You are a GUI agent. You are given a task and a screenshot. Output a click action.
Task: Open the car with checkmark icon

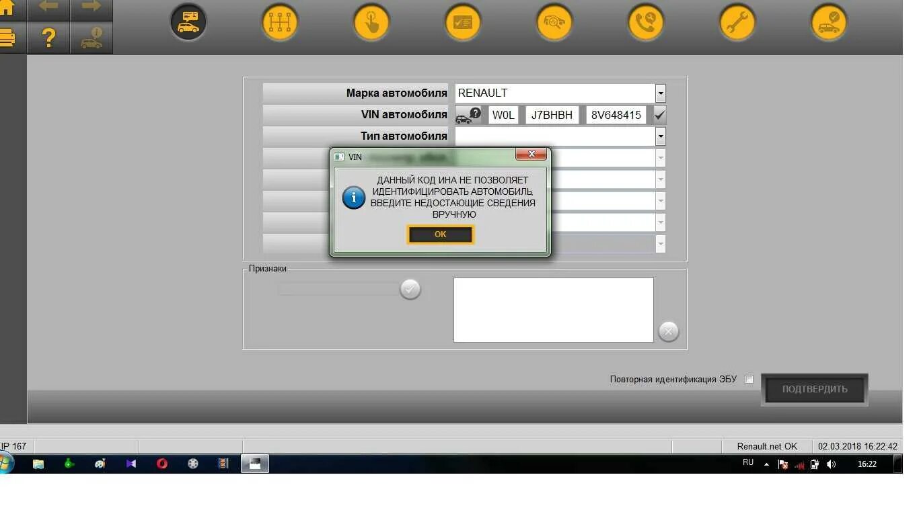click(x=829, y=22)
